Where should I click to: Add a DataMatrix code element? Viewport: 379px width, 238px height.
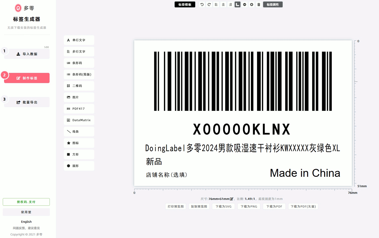pyautogui.click(x=79, y=120)
